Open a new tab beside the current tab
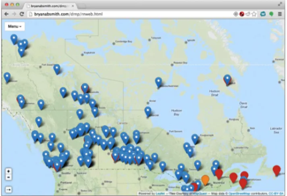 [x=82, y=6]
